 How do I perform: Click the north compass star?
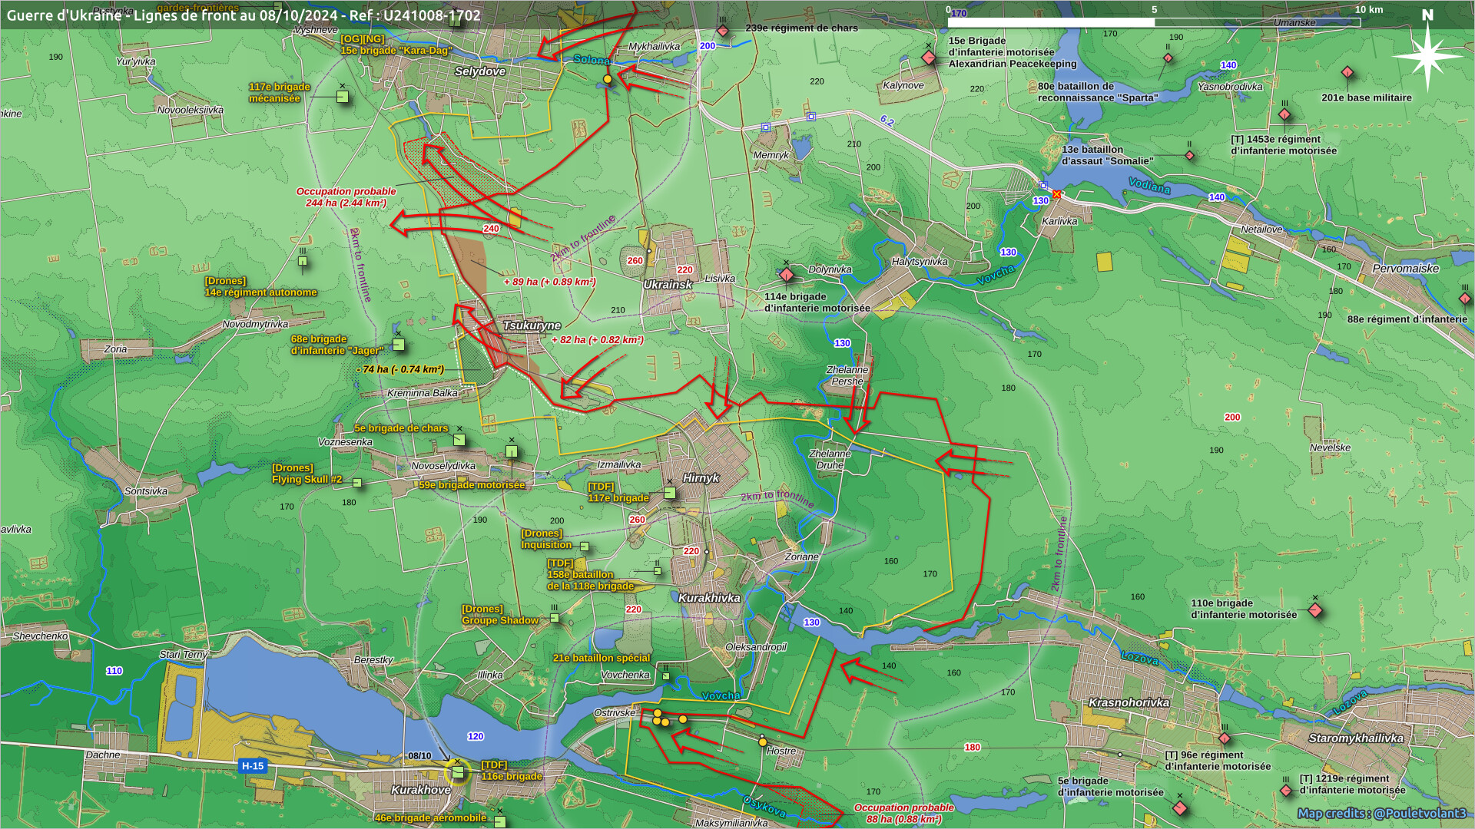[1427, 55]
